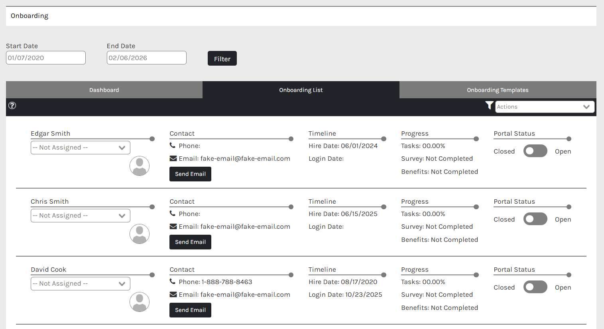Click the envelope icon in Edgar Smith's contact
This screenshot has width=604, height=329.
pyautogui.click(x=173, y=158)
